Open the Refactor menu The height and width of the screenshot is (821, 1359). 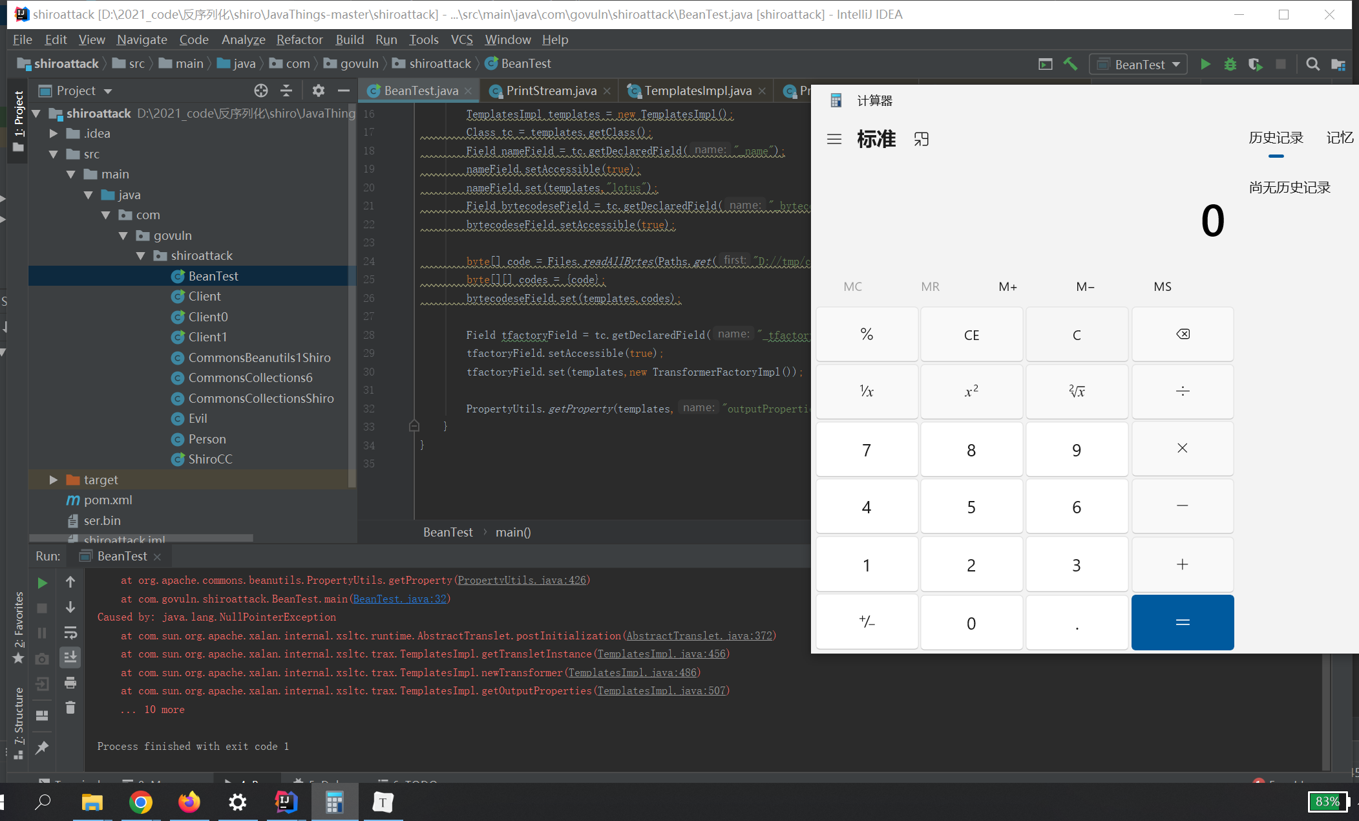[299, 39]
